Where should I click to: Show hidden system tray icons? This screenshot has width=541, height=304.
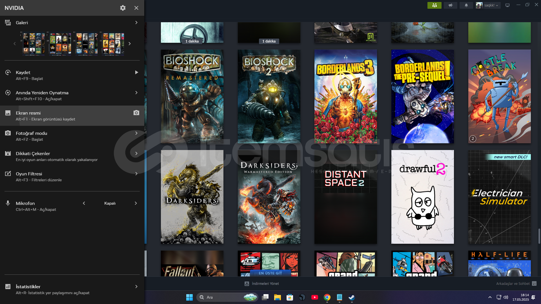tap(490, 297)
